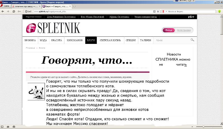Go back using the browser back arrow
Viewport: 223px width, 129px height.
pos(3,11)
